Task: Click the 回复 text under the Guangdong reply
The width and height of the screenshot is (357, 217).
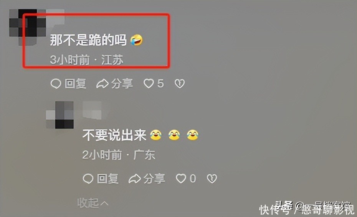Action: [108, 179]
